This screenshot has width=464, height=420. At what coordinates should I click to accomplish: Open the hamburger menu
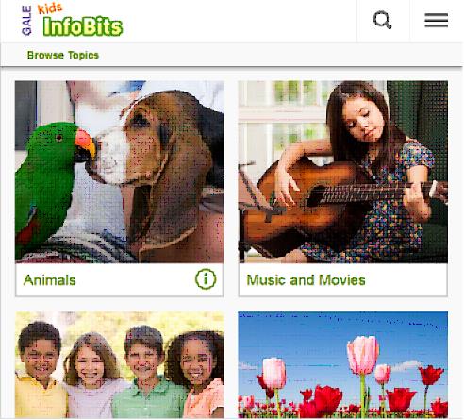pos(436,21)
